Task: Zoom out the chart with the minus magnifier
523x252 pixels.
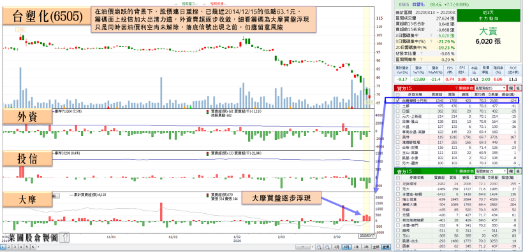Action: click(319, 247)
